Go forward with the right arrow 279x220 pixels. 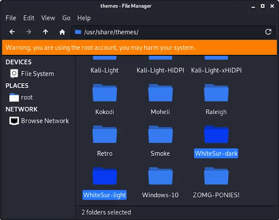pyautogui.click(x=29, y=32)
